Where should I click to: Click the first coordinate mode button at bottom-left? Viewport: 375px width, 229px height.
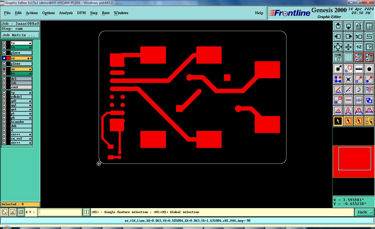click(4, 212)
